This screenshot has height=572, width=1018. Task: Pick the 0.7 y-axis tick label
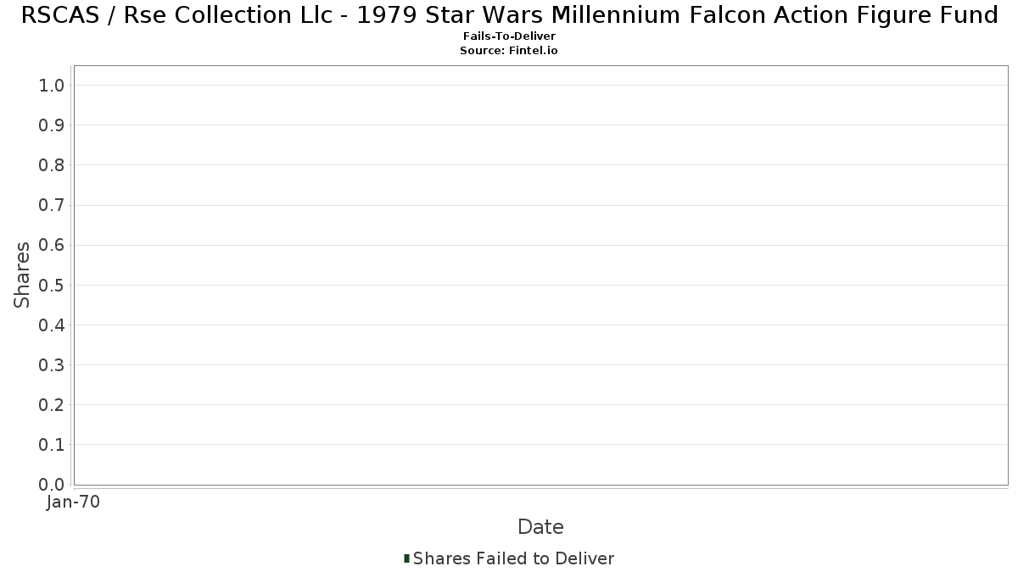pos(52,205)
